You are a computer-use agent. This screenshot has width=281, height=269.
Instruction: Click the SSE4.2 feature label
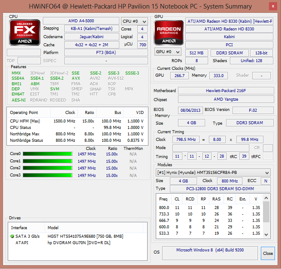coord(57,78)
